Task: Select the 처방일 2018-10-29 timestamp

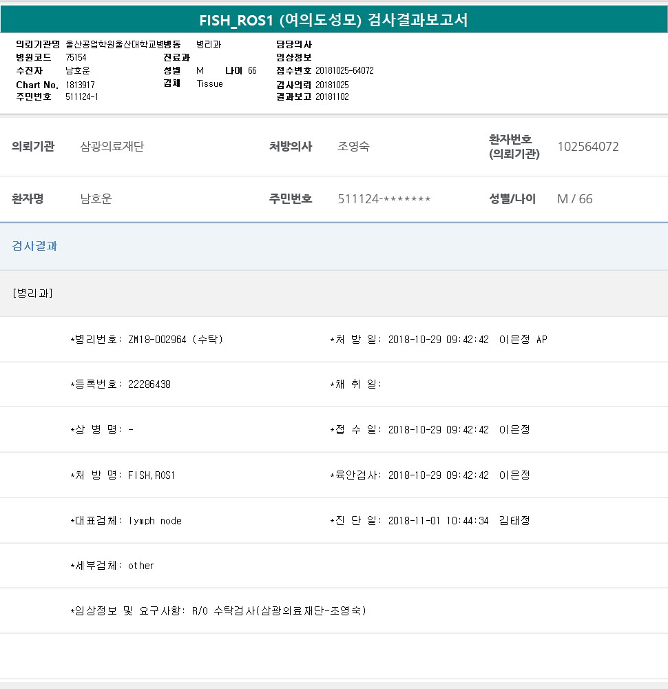Action: point(438,340)
